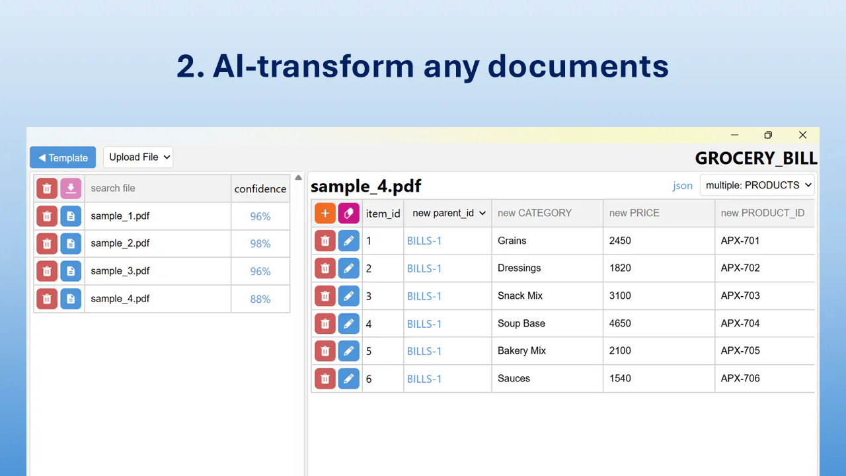Edit the Soup Base row with pencil icon
Image resolution: width=846 pixels, height=476 pixels.
[349, 323]
